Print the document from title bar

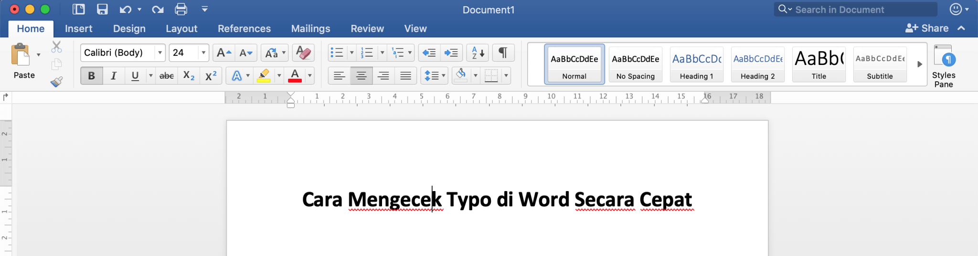181,9
